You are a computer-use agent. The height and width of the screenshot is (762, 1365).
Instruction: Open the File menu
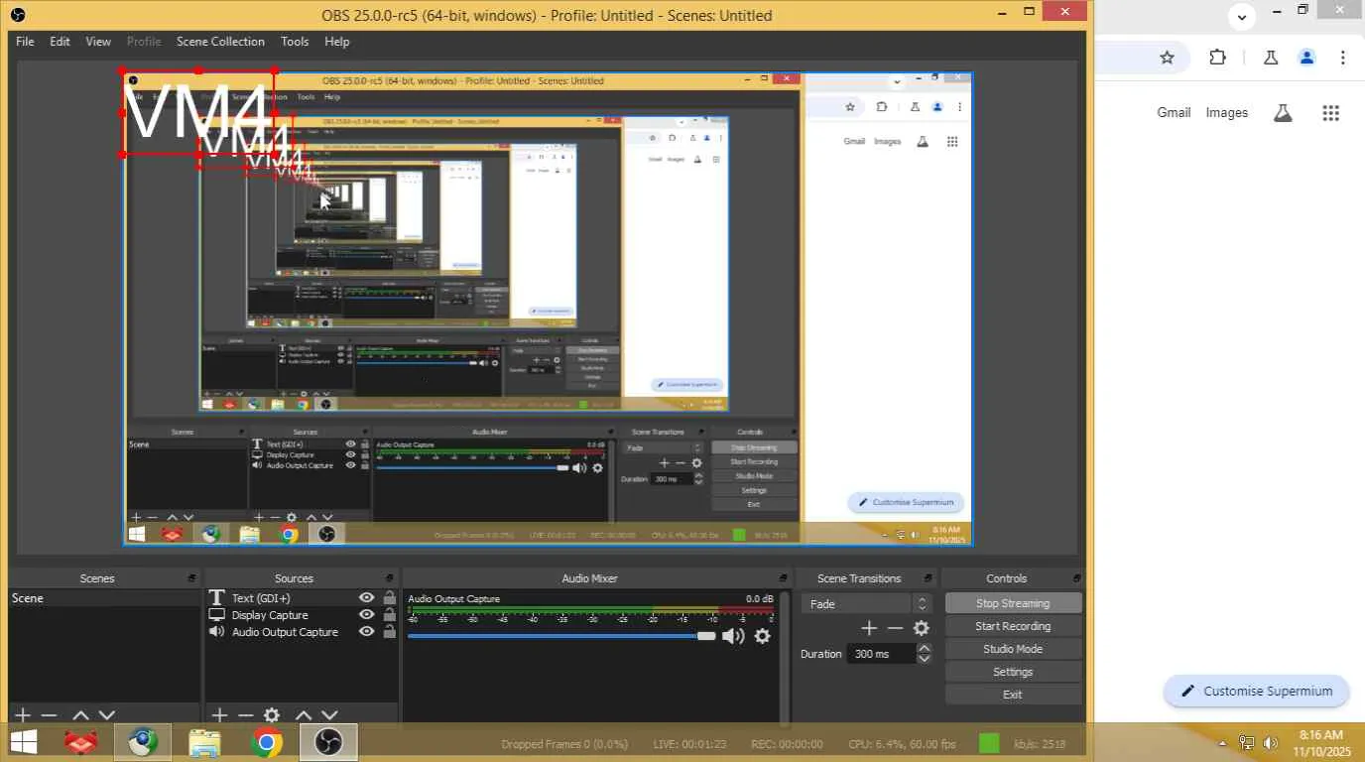(x=25, y=42)
